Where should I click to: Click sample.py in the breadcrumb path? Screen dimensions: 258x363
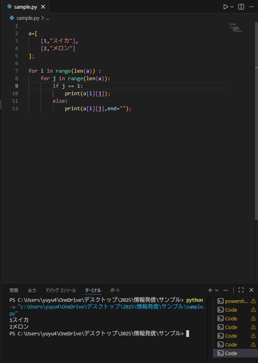28,18
